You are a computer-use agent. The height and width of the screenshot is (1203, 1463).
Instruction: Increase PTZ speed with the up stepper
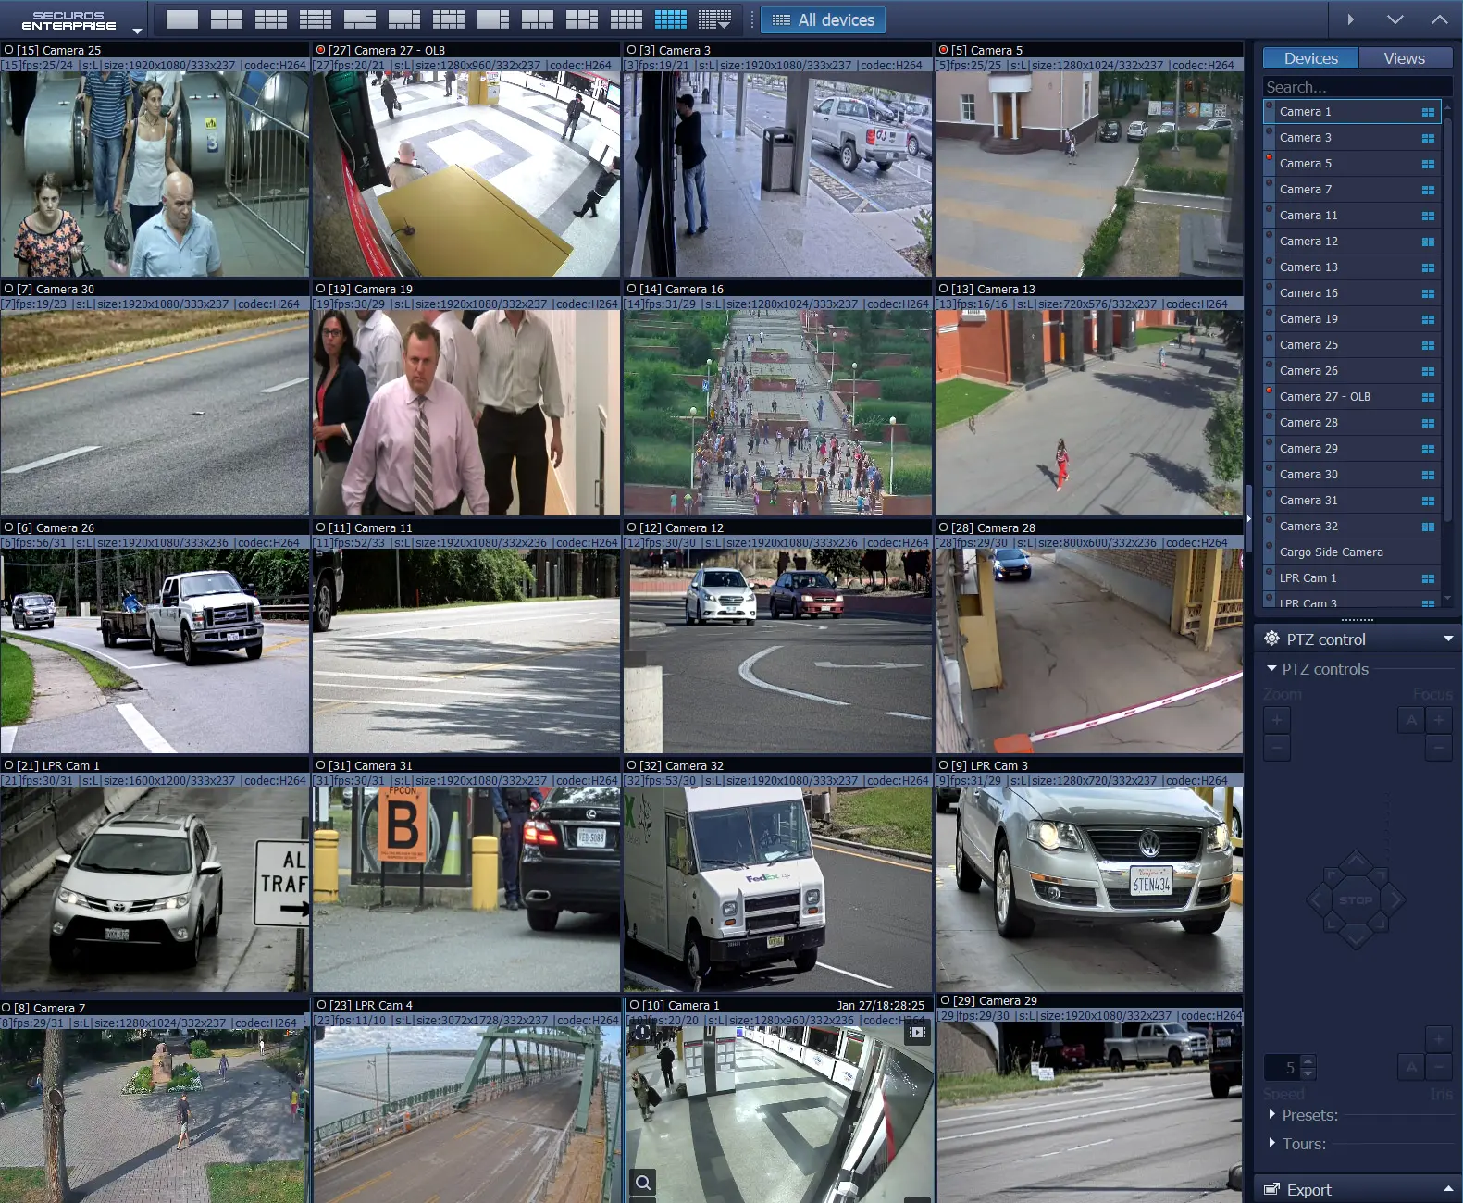[1308, 1062]
